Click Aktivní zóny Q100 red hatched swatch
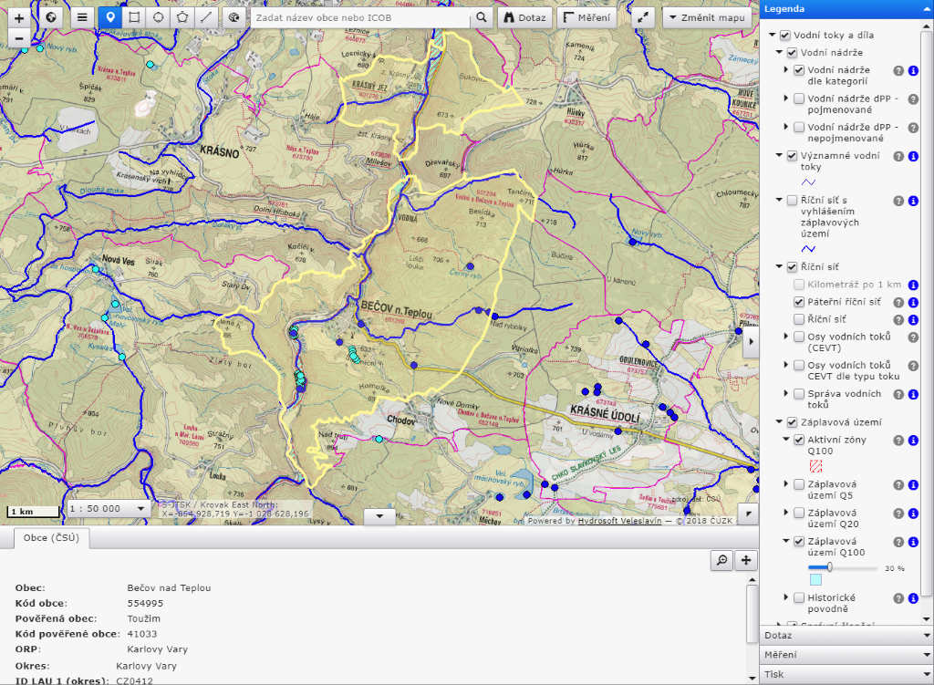934x685 pixels. click(815, 466)
